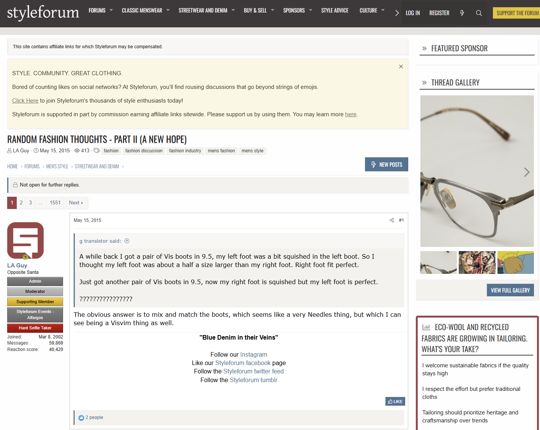Open the cartoon fist gallery thumbnail
The width and height of the screenshot is (540, 430).
click(x=516, y=262)
